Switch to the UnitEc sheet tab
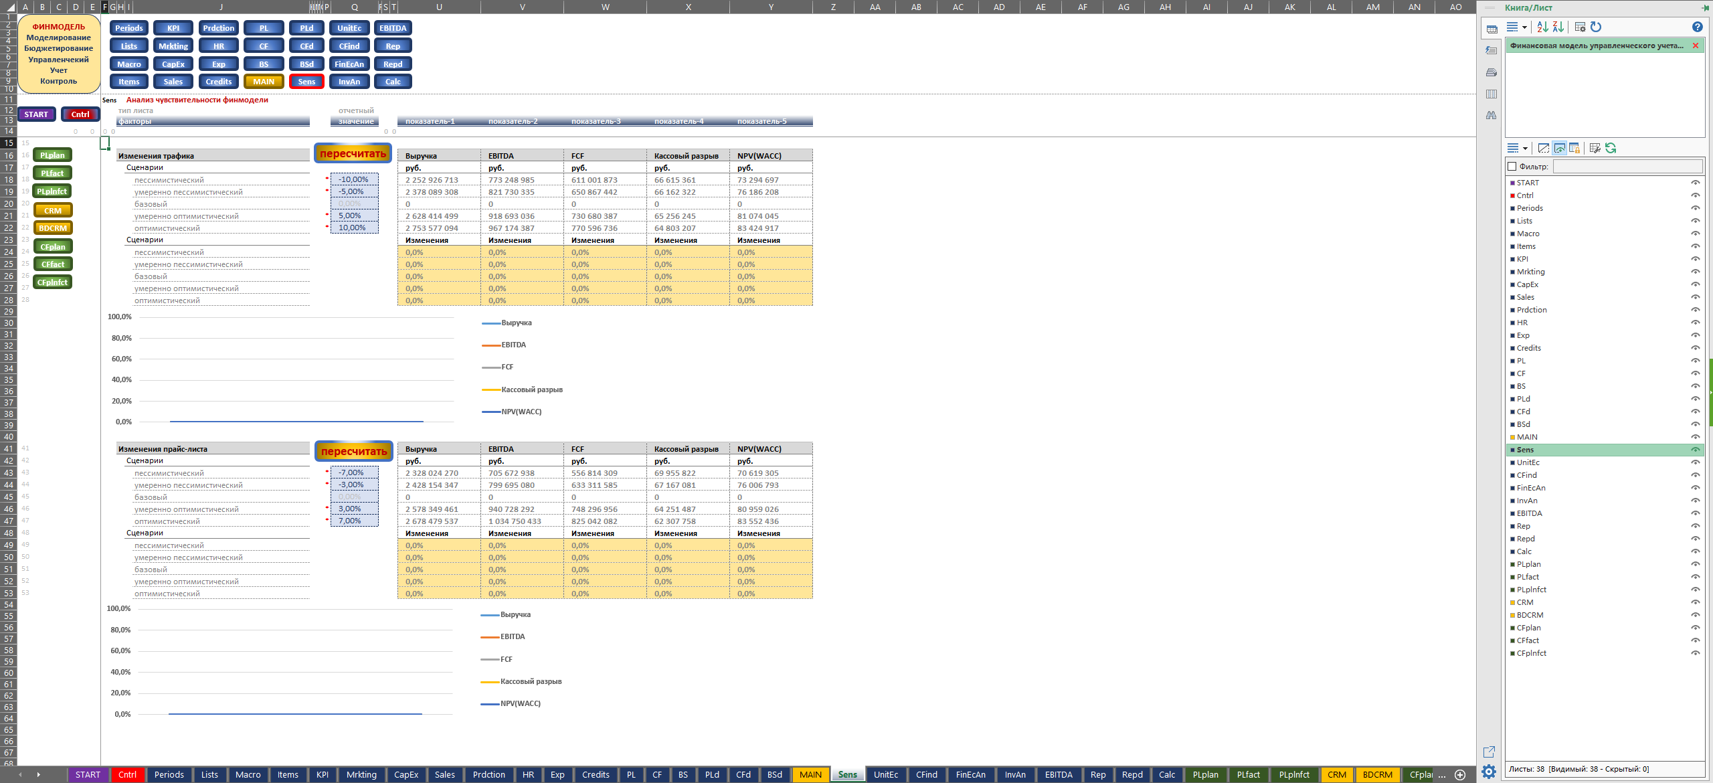The width and height of the screenshot is (1713, 783). point(885,774)
